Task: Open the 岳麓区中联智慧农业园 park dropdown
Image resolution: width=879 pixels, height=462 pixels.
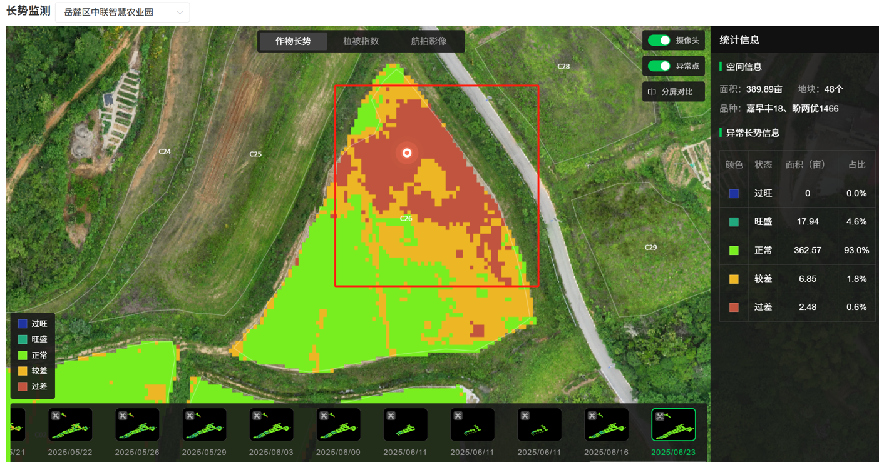Action: pyautogui.click(x=123, y=13)
